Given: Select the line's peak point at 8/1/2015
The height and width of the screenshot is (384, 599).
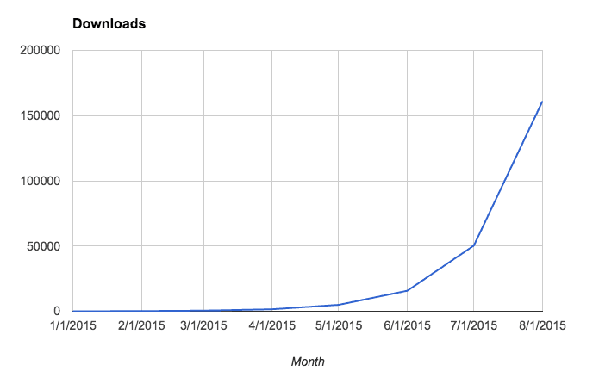Looking at the screenshot, I should coord(541,102).
